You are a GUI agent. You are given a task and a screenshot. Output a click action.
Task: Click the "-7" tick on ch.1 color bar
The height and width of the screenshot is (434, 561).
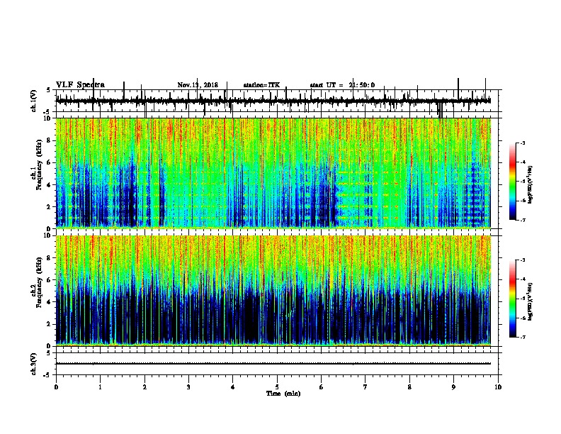click(523, 220)
